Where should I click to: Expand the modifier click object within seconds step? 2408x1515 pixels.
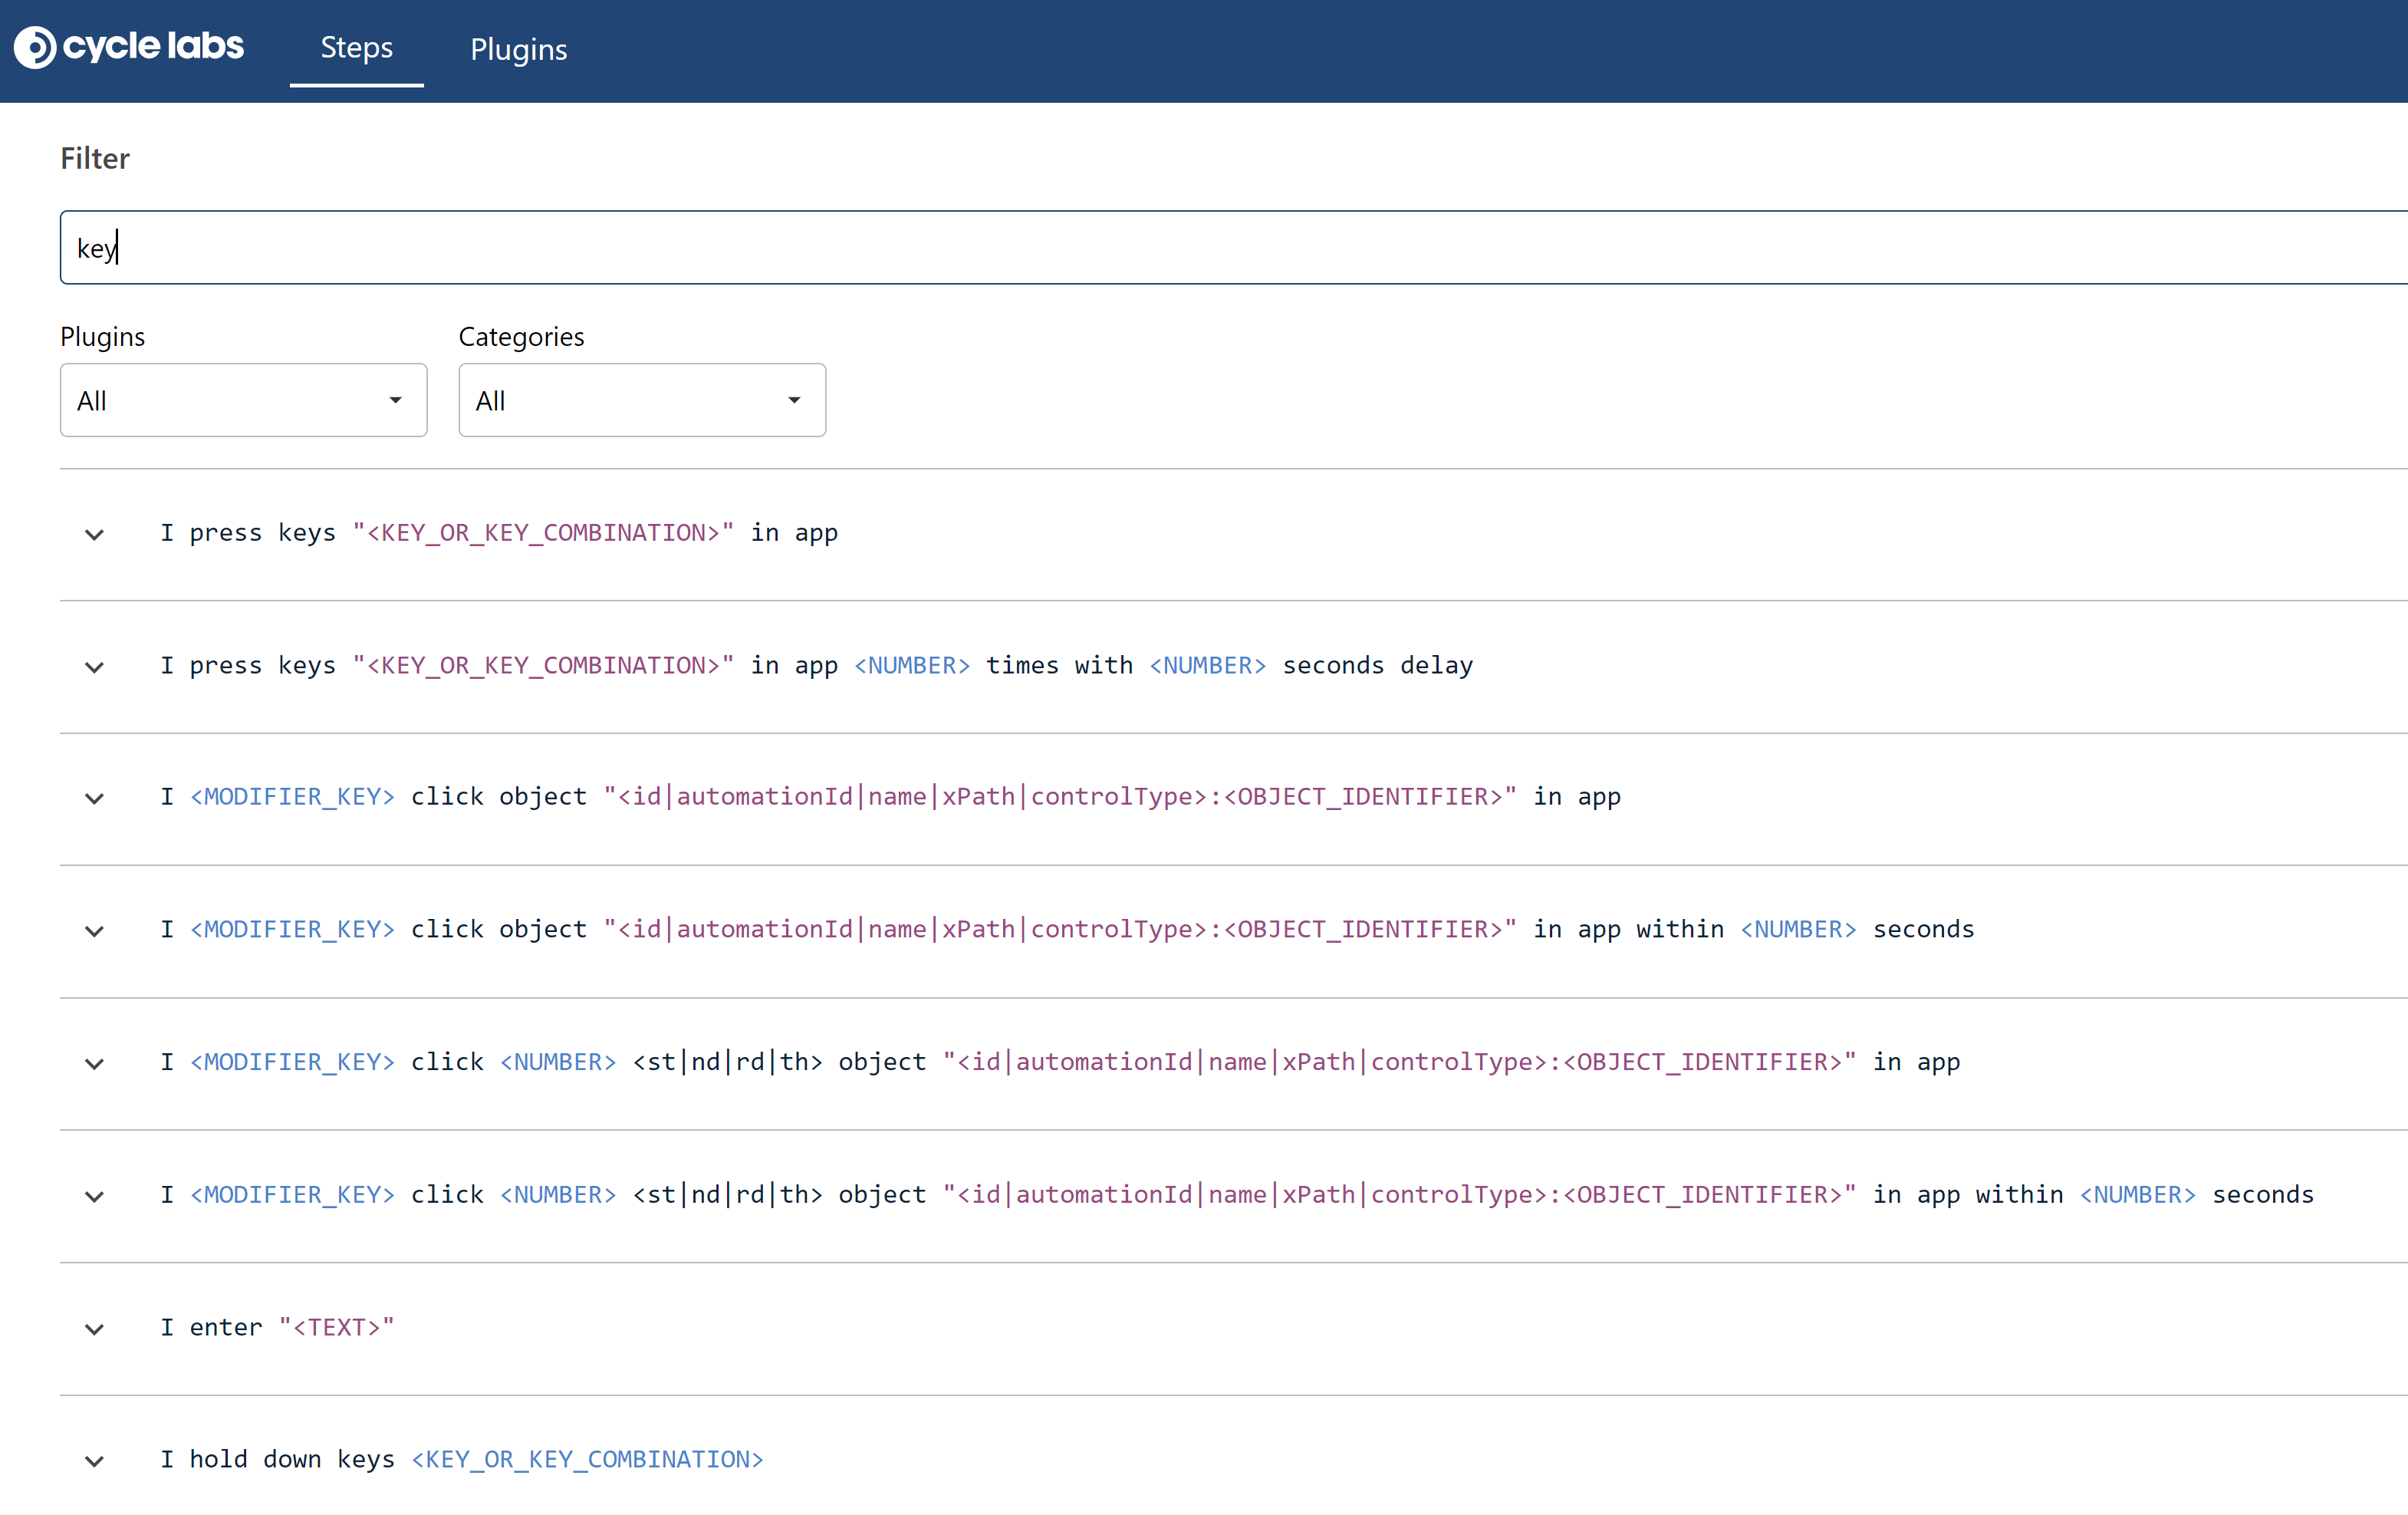tap(95, 931)
